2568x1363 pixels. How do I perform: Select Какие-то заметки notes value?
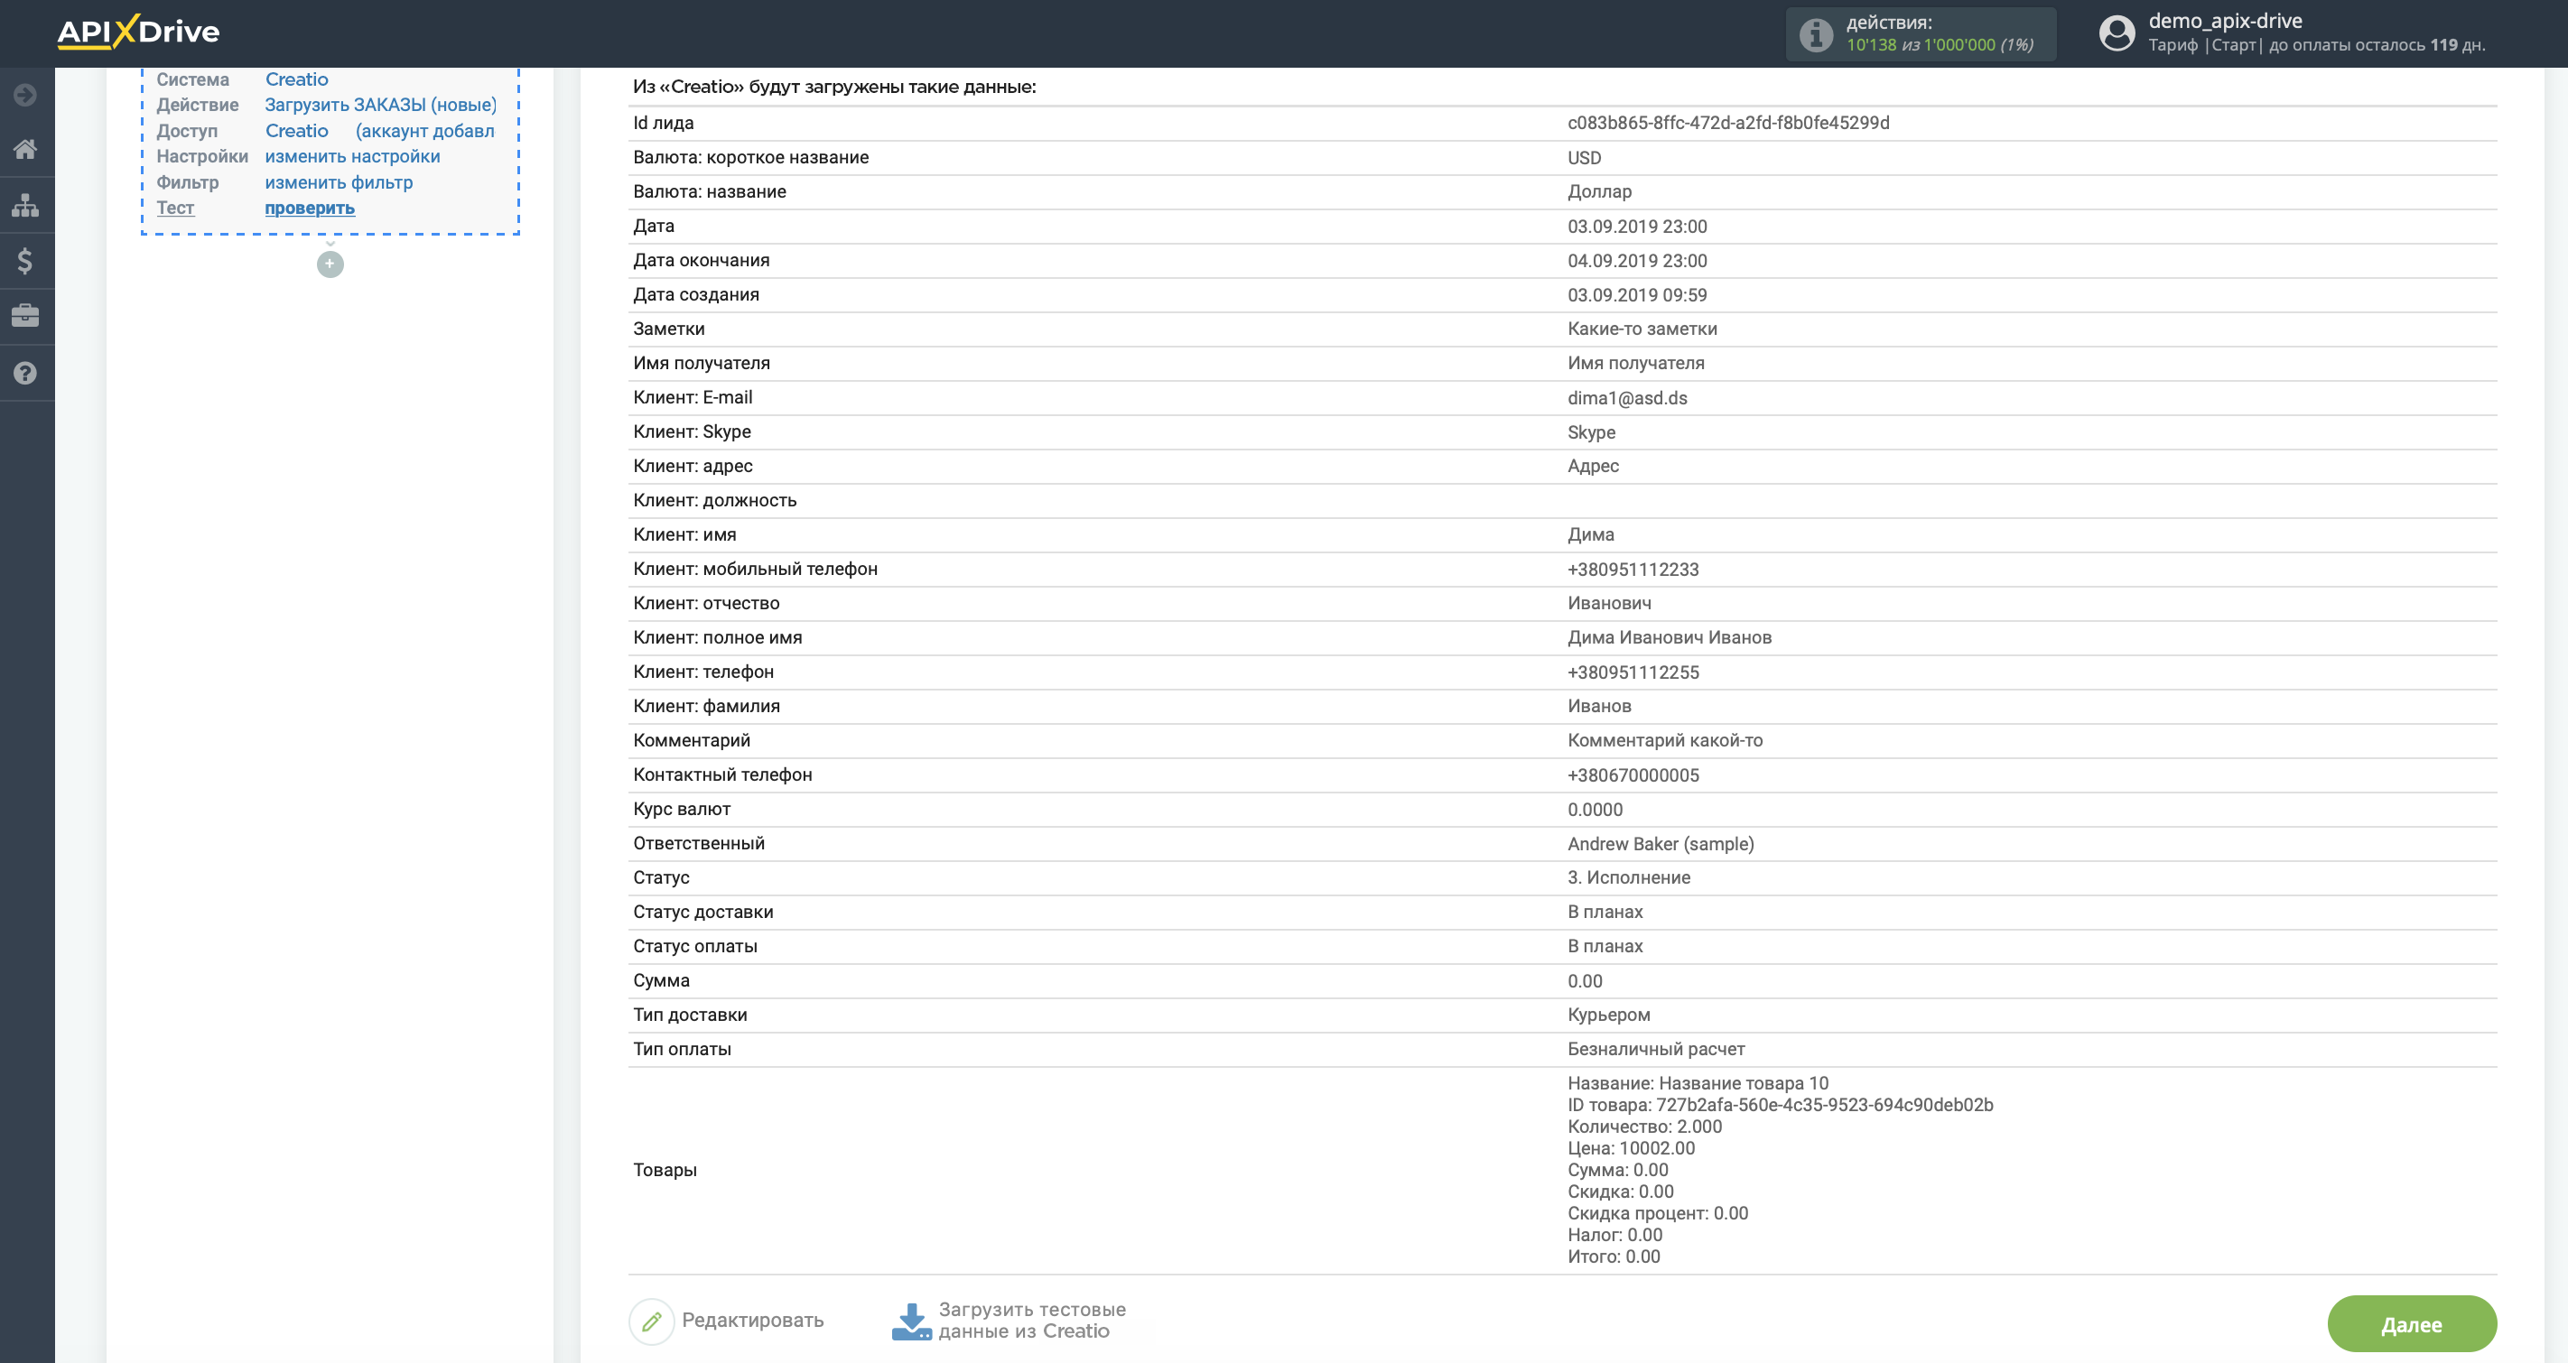[1642, 329]
